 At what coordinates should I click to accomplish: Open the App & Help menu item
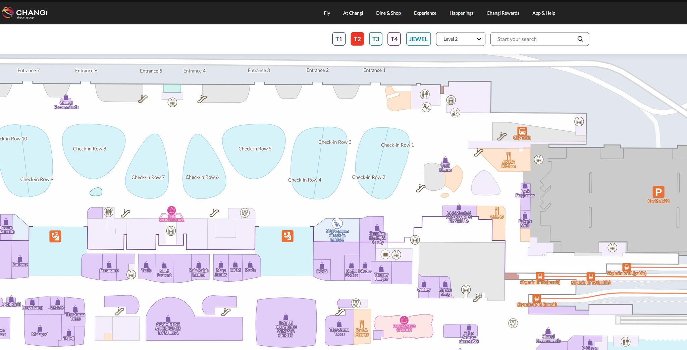point(544,13)
